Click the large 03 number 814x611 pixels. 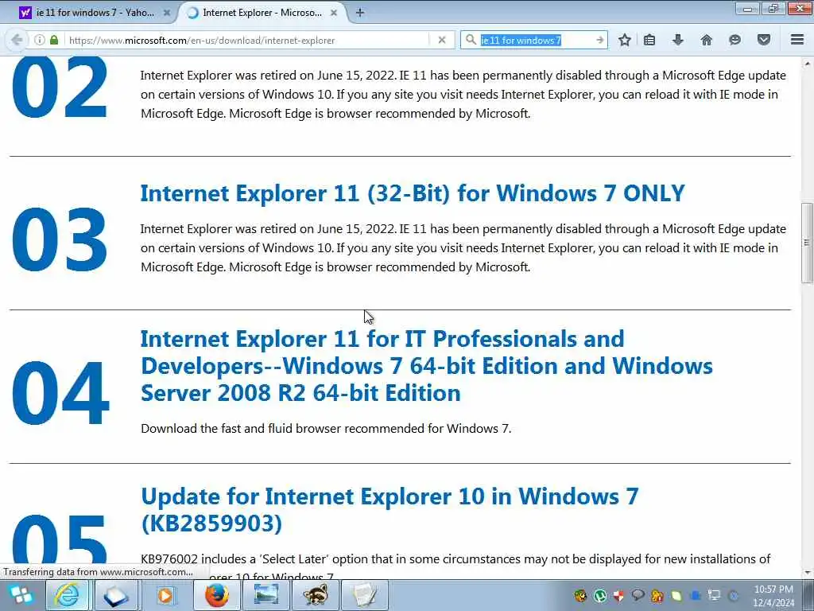click(60, 240)
